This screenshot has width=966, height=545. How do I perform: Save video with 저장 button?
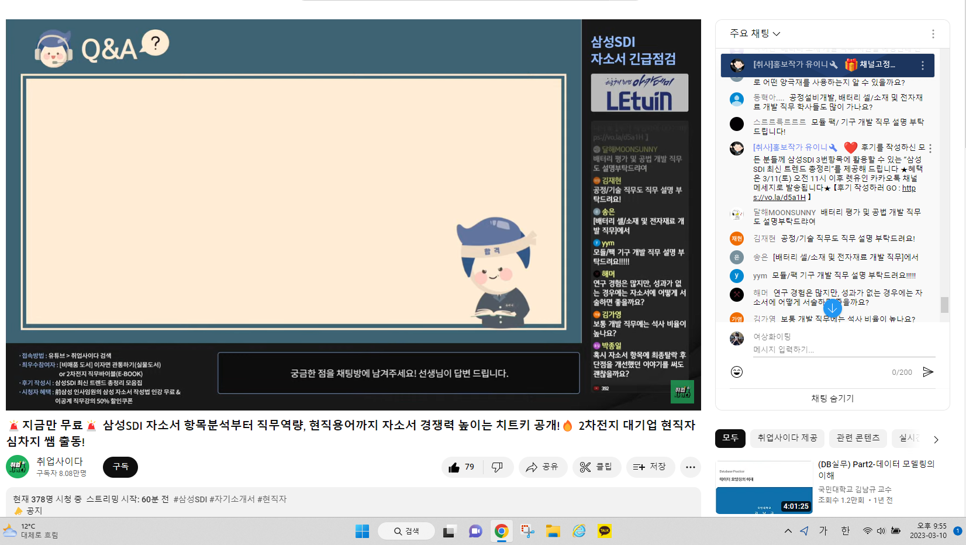click(x=650, y=467)
